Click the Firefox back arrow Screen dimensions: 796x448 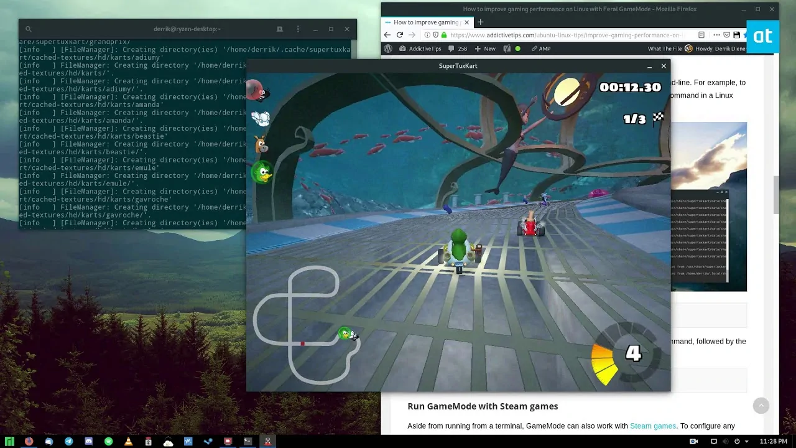point(387,35)
